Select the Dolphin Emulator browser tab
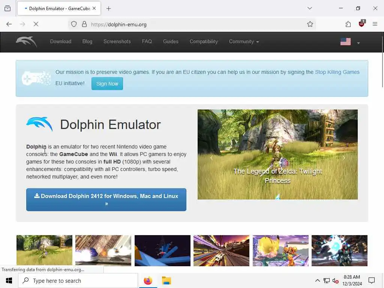This screenshot has width=384, height=288. (x=59, y=9)
